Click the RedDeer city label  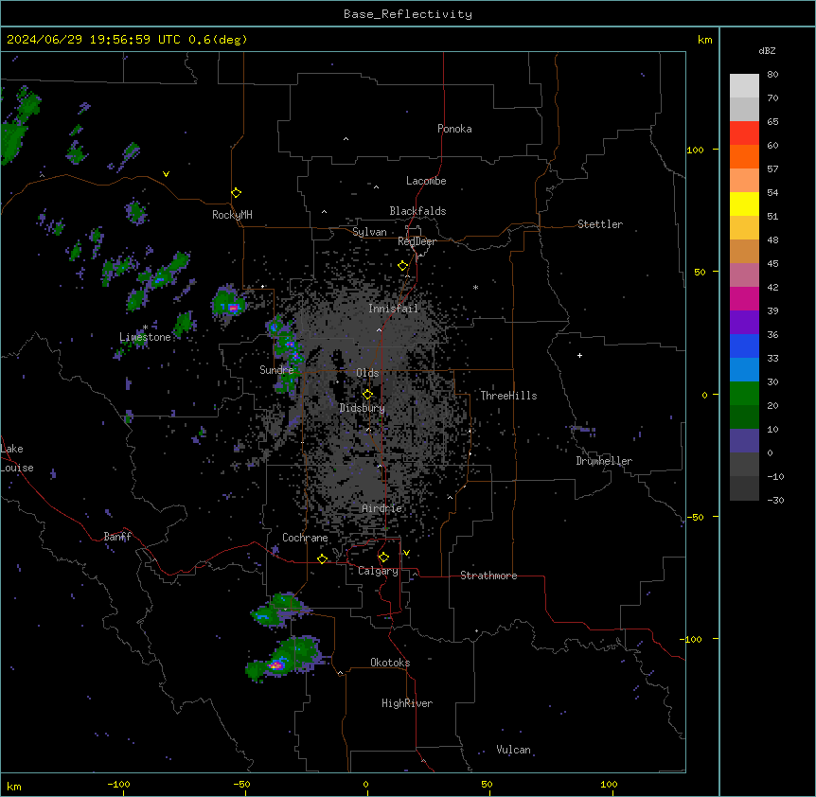(x=417, y=241)
